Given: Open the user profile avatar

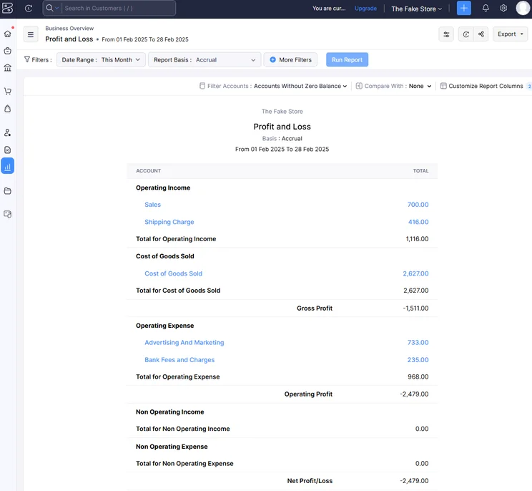Looking at the screenshot, I should pos(523,8).
